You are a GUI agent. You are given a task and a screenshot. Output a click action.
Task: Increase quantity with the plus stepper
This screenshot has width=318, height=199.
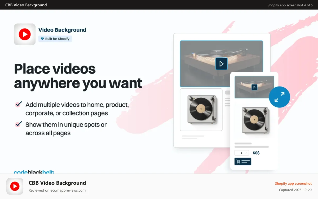246,153
